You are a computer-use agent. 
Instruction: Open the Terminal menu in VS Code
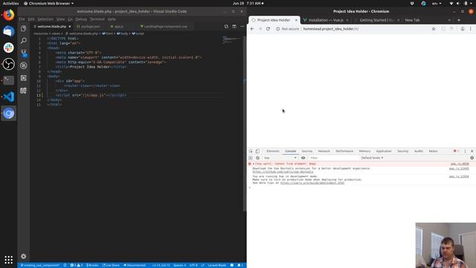(x=97, y=19)
